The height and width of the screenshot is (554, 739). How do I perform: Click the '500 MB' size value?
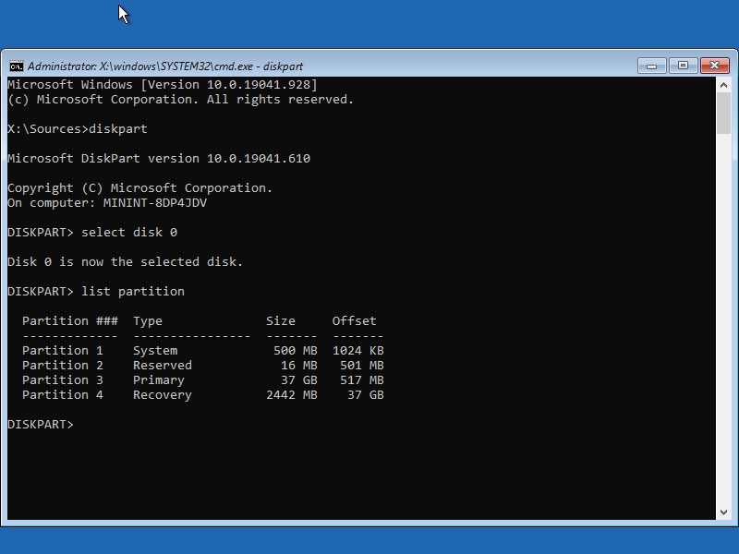pos(295,351)
